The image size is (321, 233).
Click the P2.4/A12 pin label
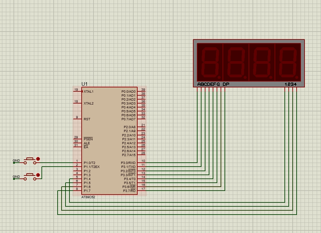(129, 143)
